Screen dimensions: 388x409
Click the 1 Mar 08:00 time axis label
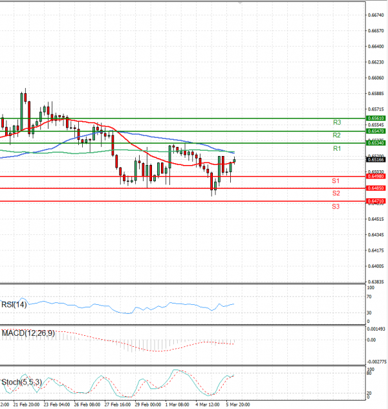click(x=177, y=404)
